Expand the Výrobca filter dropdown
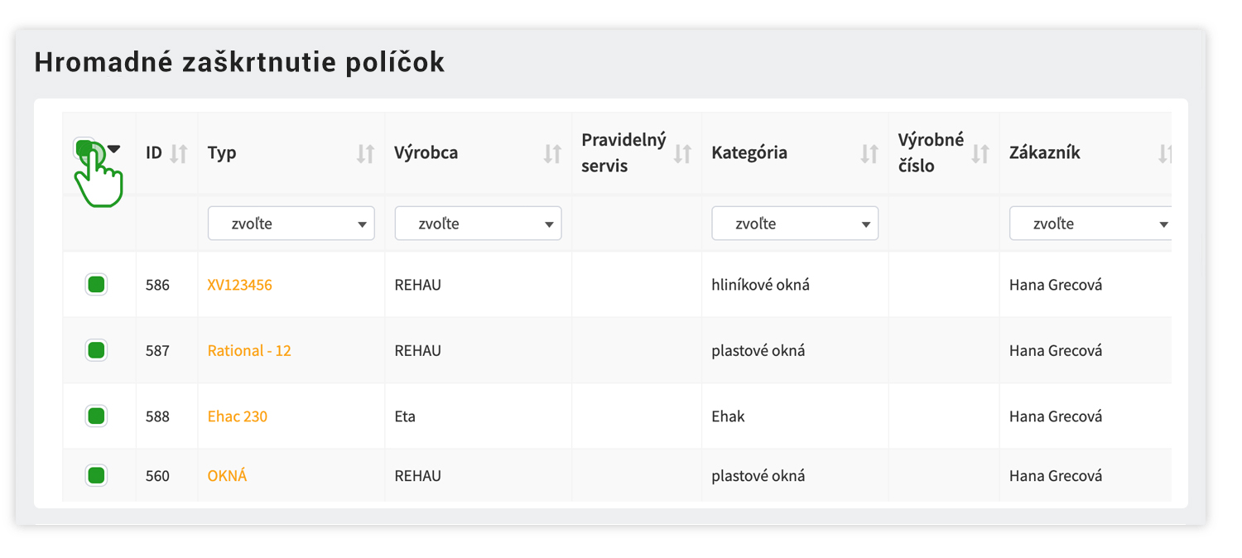 coord(479,224)
